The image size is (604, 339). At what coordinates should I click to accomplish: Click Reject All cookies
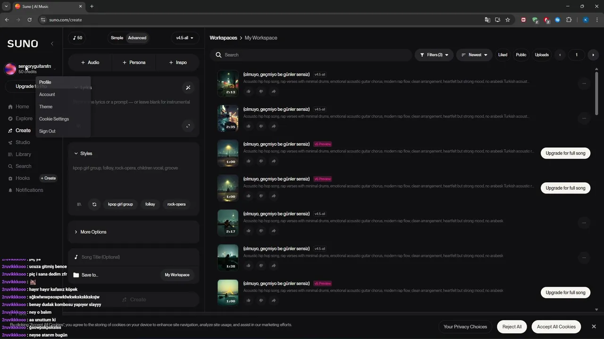(512, 327)
